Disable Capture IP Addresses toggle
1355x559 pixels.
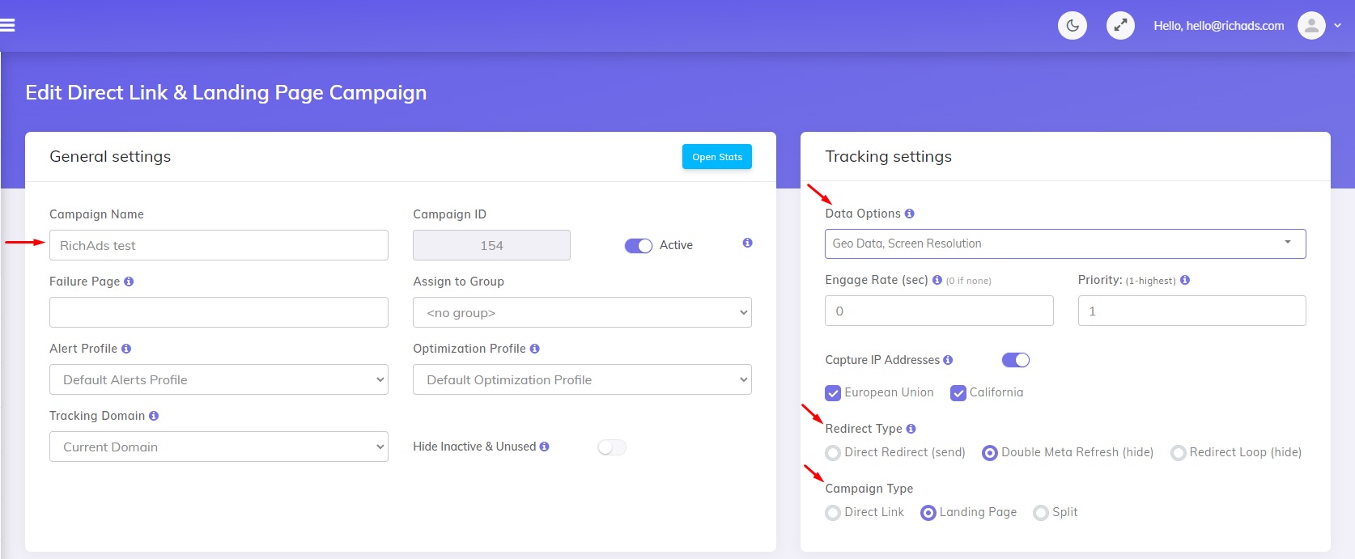click(x=1015, y=360)
